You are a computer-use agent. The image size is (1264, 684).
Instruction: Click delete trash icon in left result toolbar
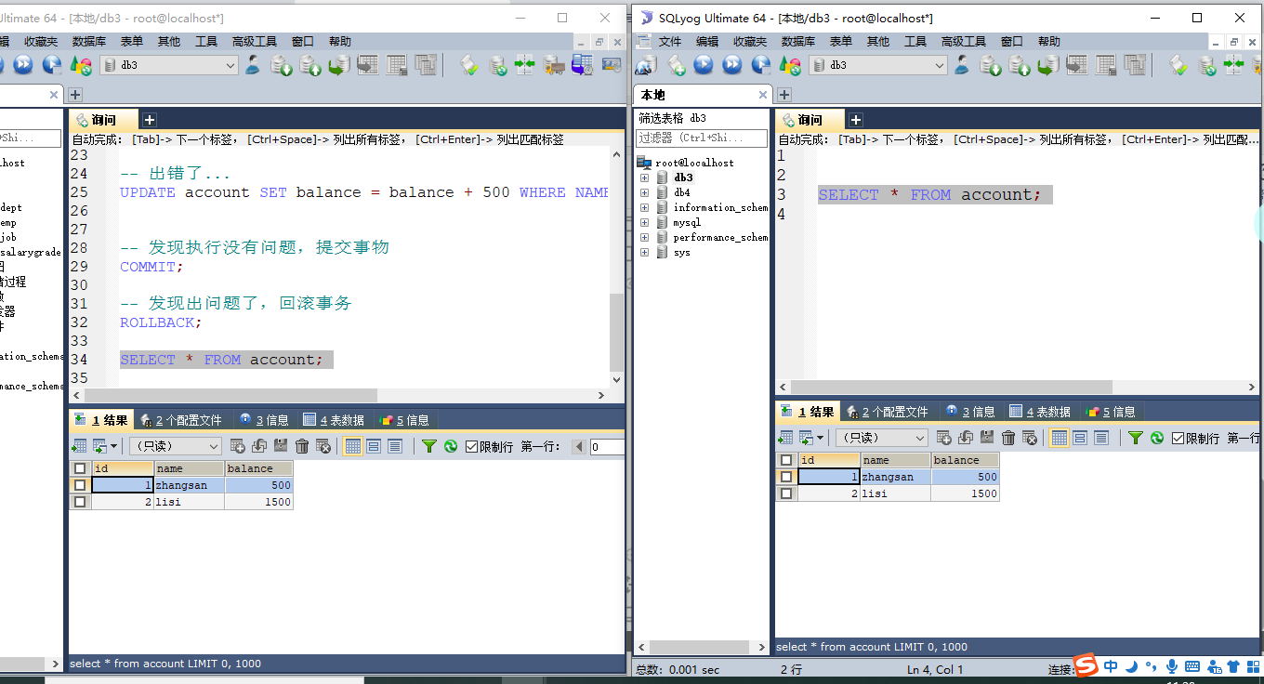(x=302, y=446)
